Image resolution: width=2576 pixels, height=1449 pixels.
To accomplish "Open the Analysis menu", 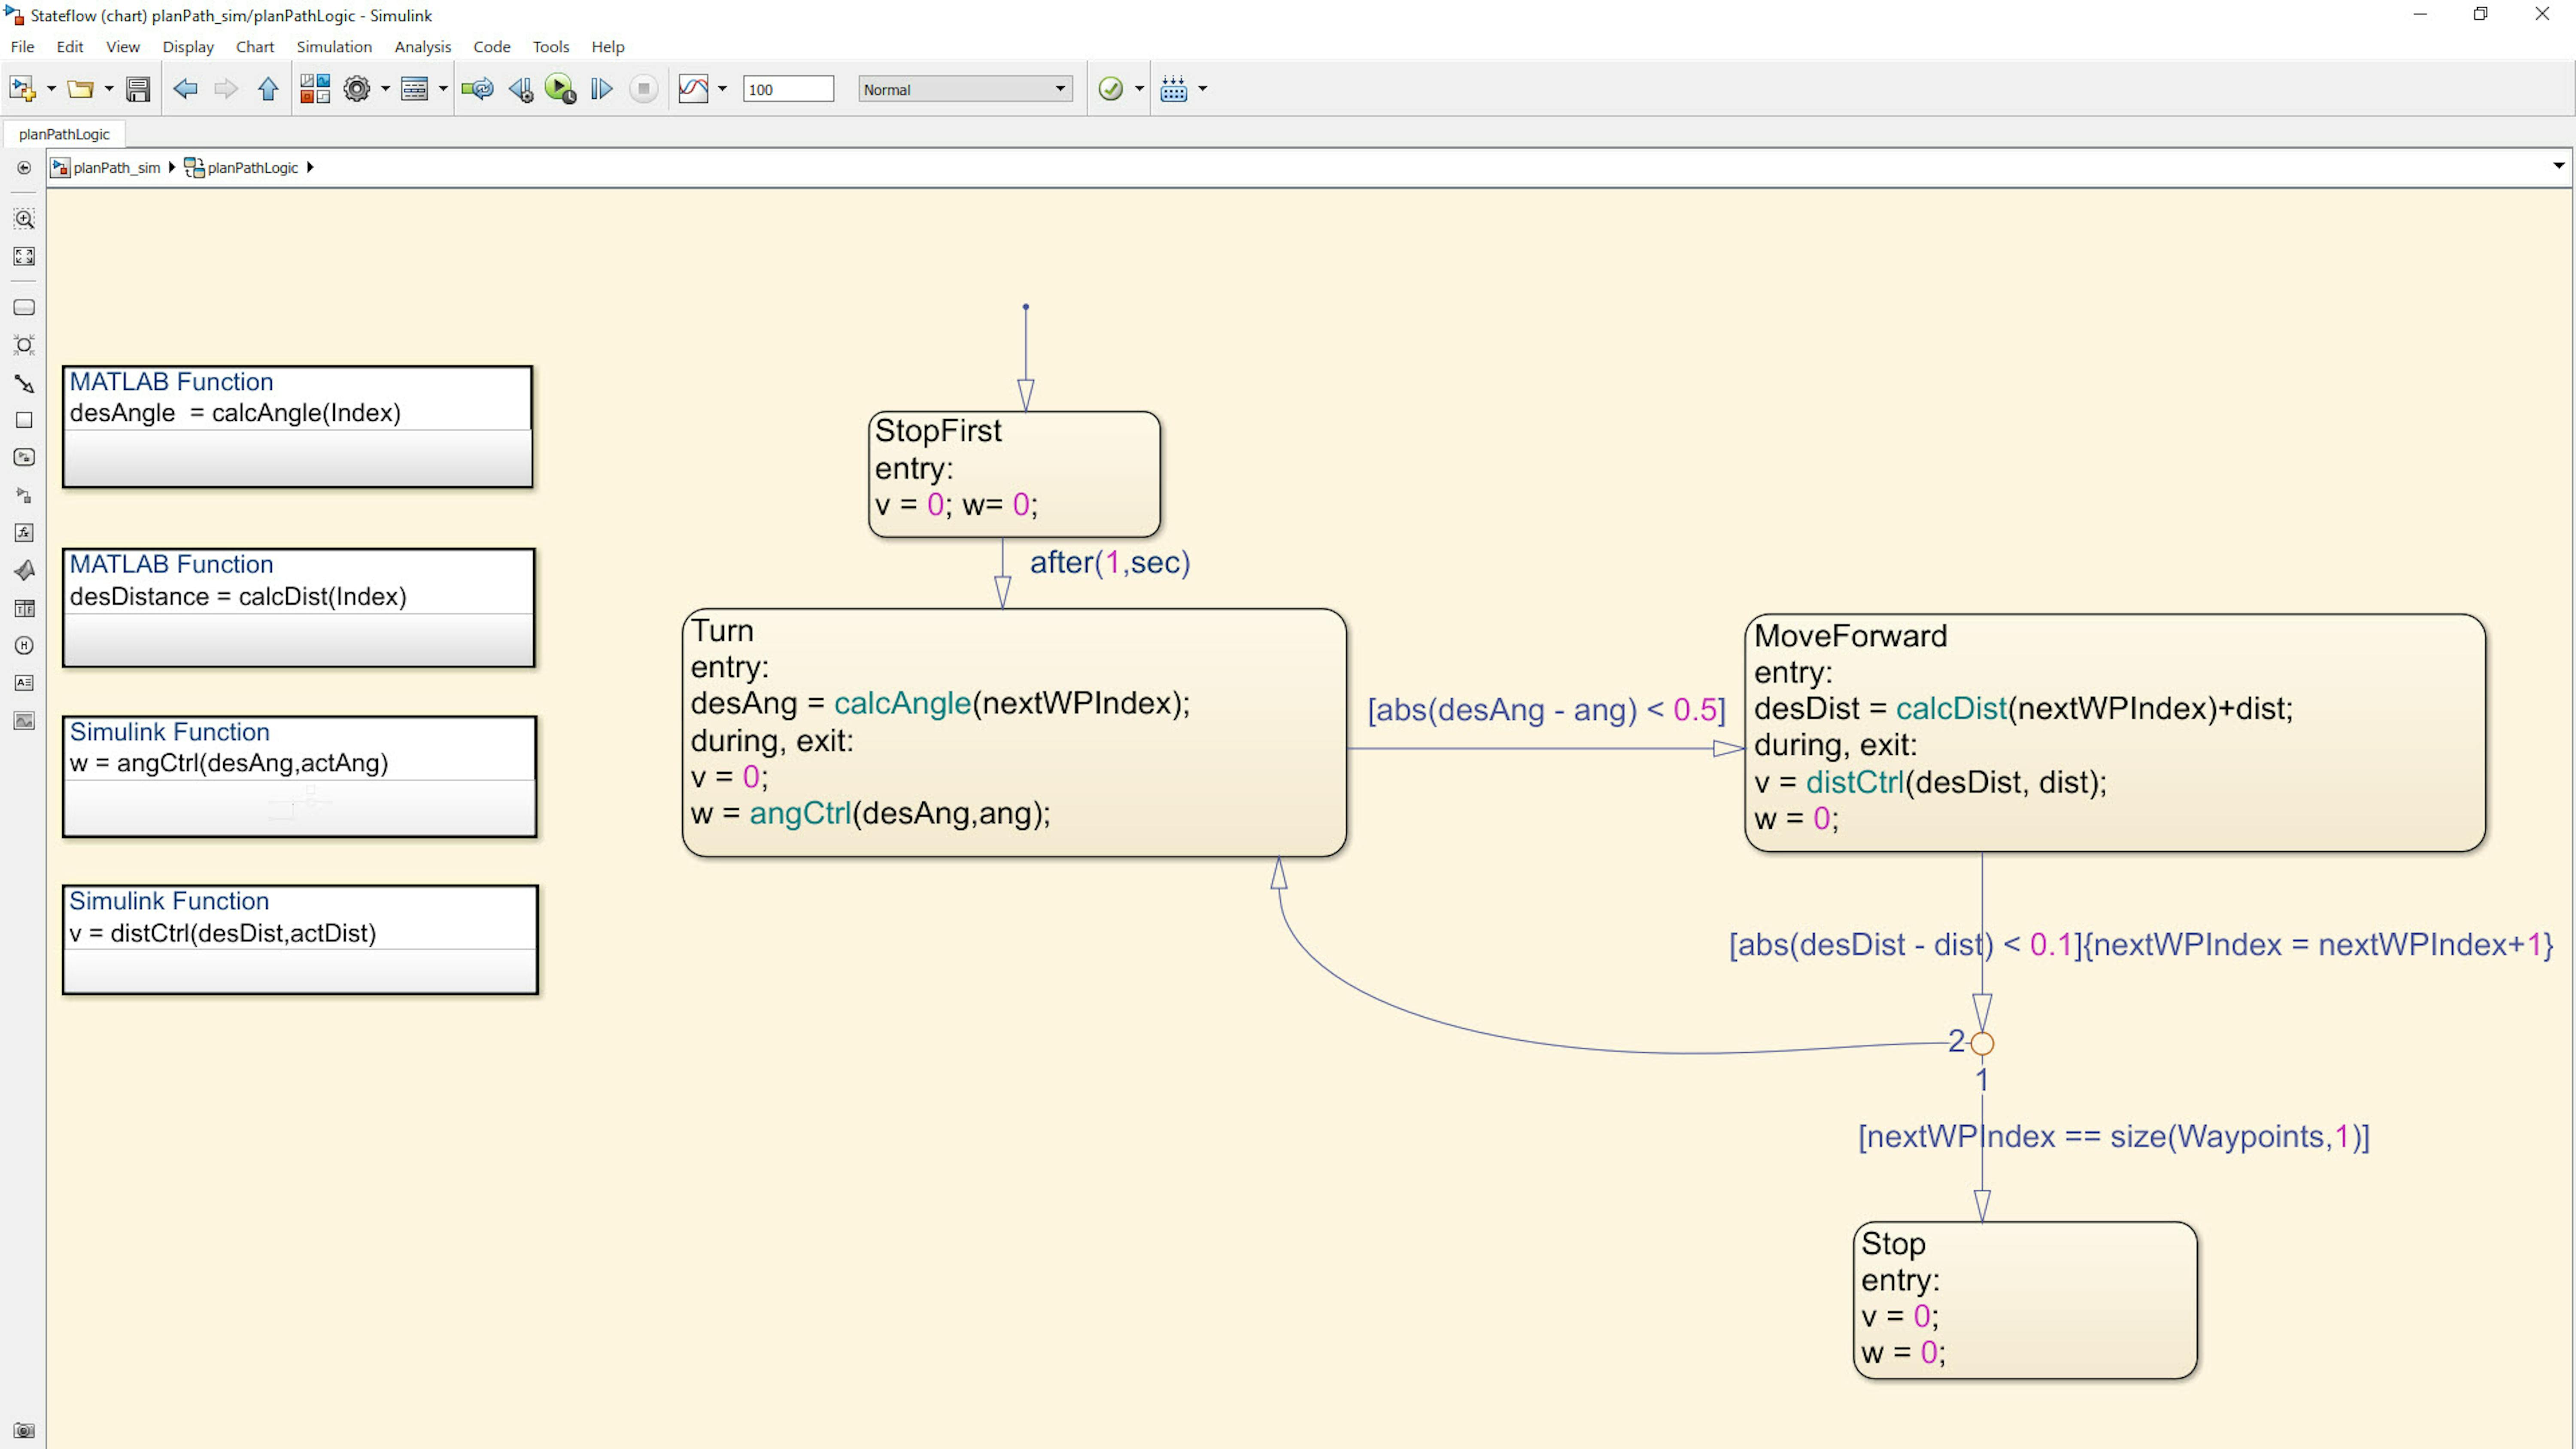I will [423, 46].
